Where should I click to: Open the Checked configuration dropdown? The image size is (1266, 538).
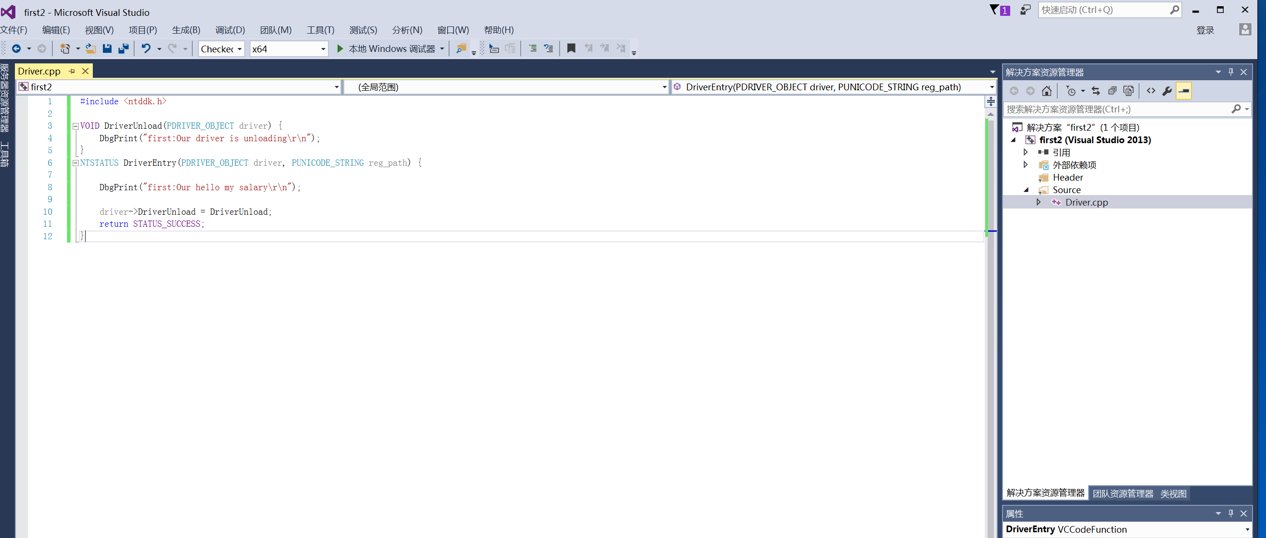tap(239, 49)
